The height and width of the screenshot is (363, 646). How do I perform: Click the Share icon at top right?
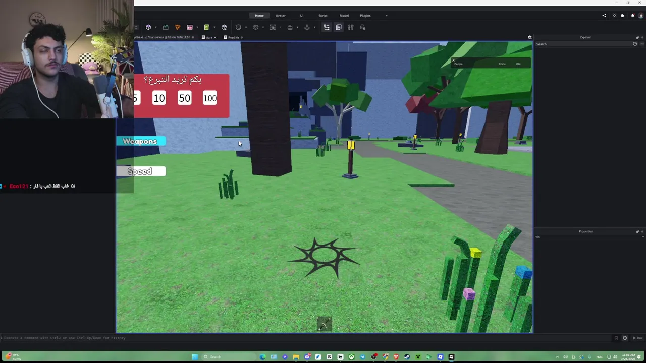point(604,16)
